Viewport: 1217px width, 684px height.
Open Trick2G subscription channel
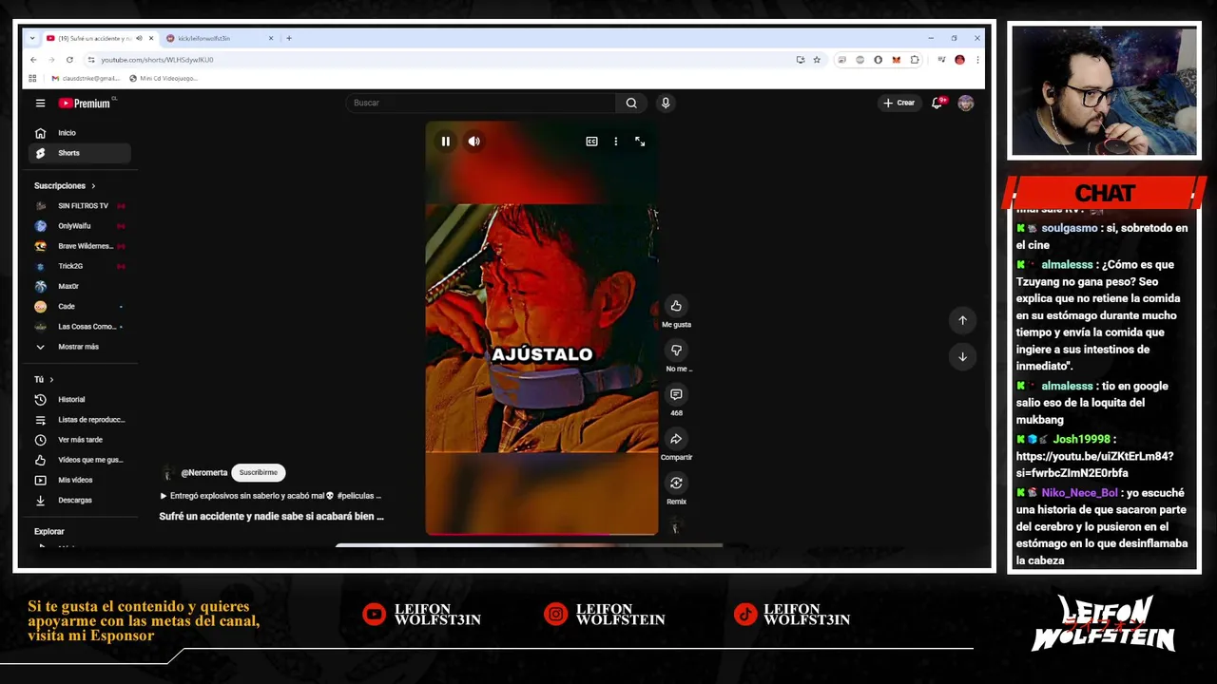point(79,266)
